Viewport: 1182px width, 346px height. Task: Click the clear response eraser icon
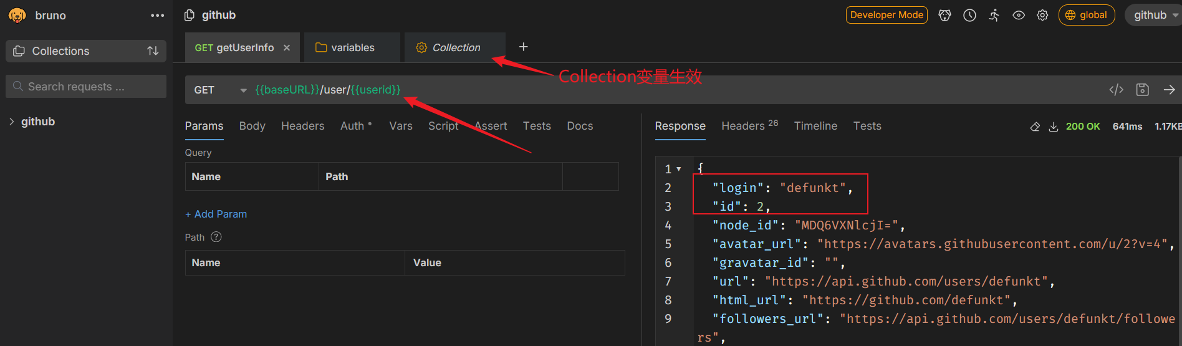click(1035, 127)
